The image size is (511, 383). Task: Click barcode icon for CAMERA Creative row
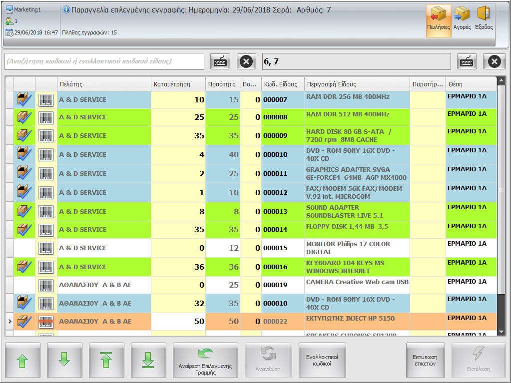pyautogui.click(x=46, y=285)
